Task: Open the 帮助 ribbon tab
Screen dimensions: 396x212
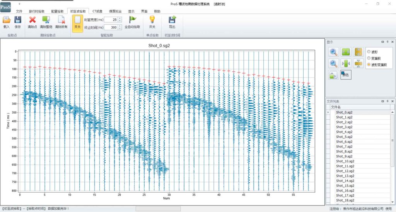Action: click(x=157, y=11)
